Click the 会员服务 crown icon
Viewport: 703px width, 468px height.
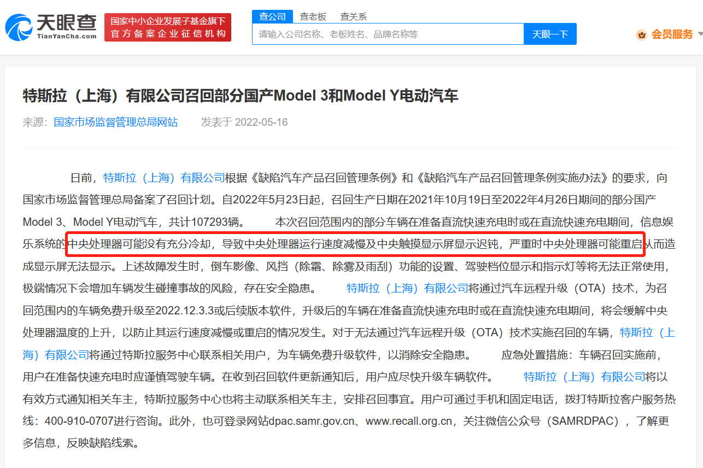[x=641, y=34]
